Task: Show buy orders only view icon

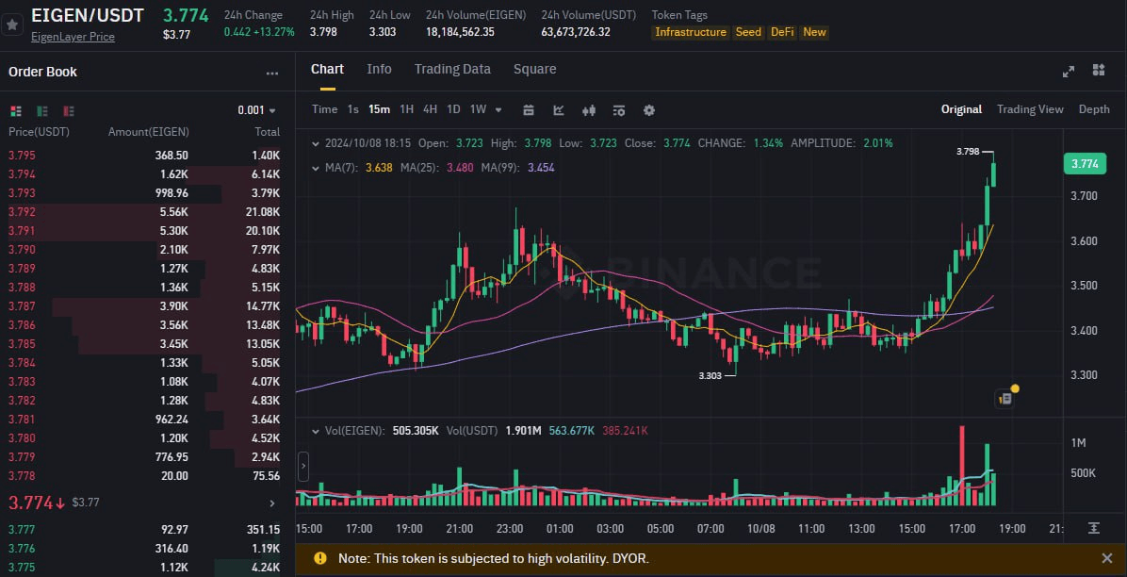Action: click(x=42, y=111)
